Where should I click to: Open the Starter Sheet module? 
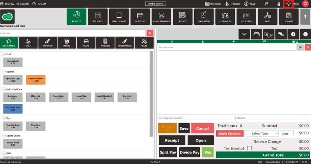pos(119,17)
